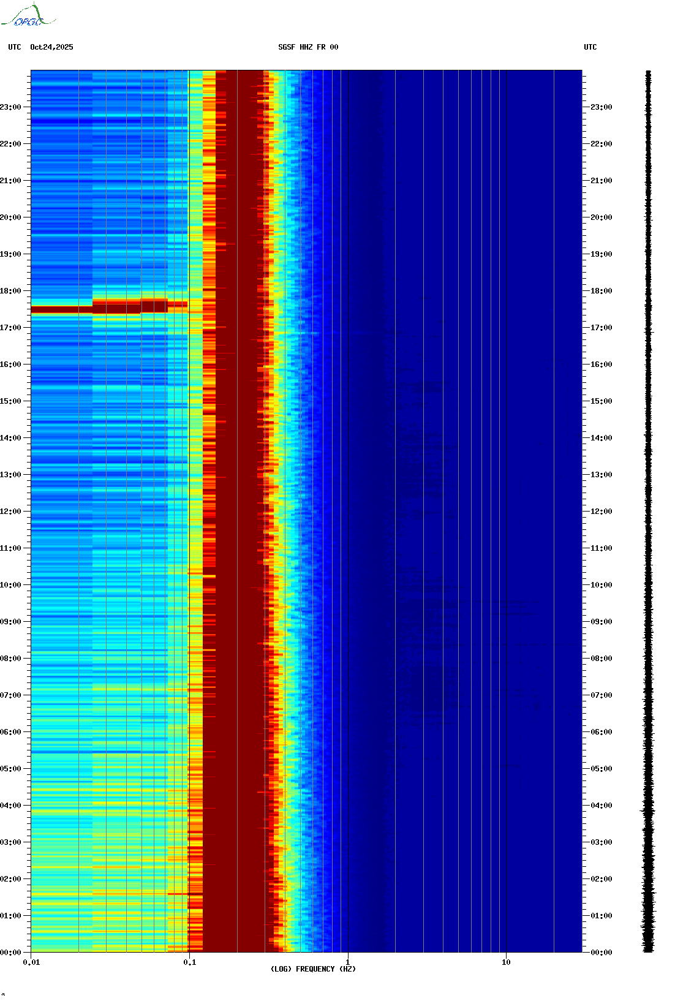Image resolution: width=675 pixels, height=1001 pixels.
Task: Select 12:00 on the right time axis
Action: [601, 512]
